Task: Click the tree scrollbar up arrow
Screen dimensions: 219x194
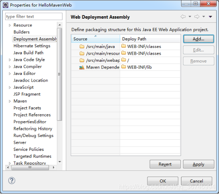Action: click(x=60, y=25)
